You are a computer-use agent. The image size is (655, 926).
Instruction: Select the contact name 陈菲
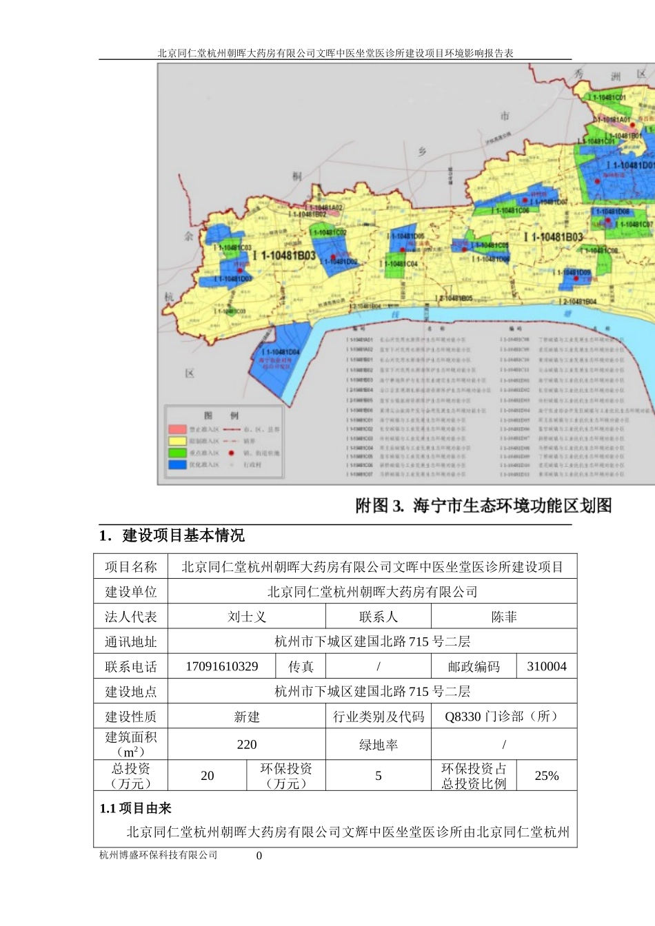coord(504,617)
